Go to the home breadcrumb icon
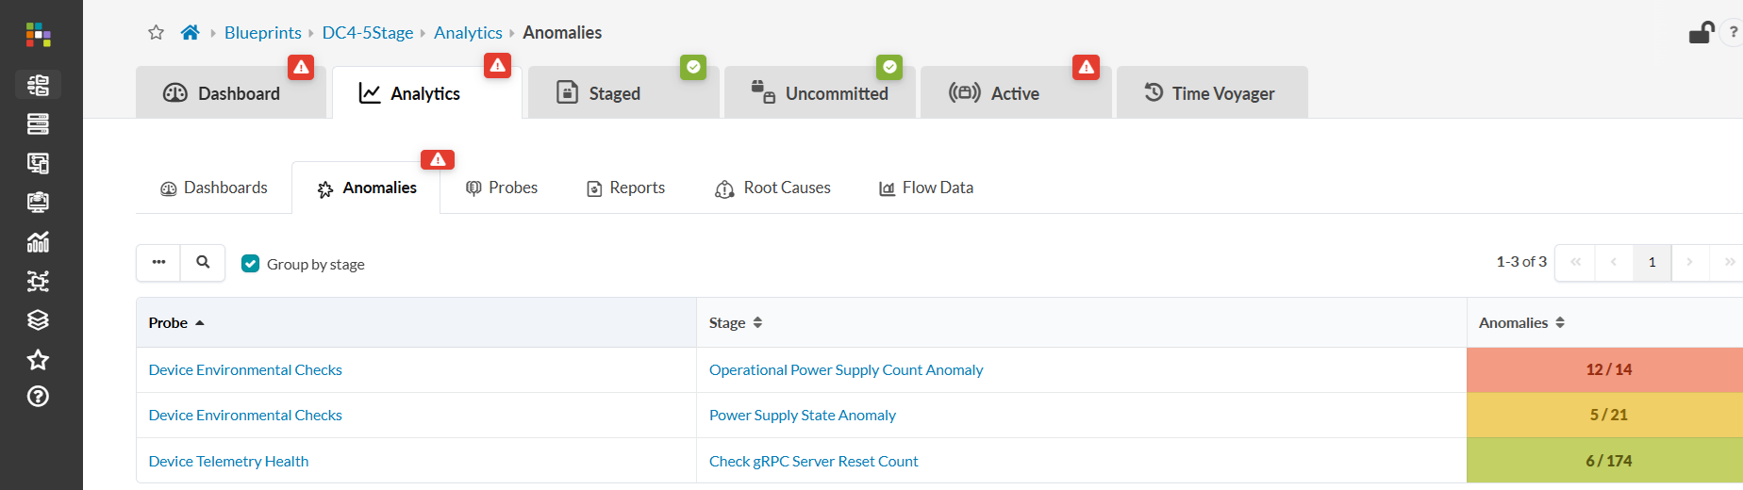Screen dimensions: 1743x490 coord(190,33)
